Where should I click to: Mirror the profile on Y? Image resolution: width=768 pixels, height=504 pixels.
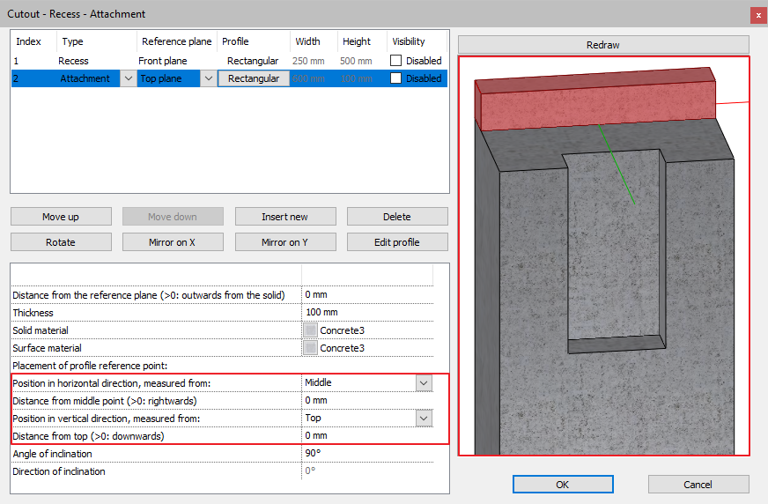[x=285, y=242]
